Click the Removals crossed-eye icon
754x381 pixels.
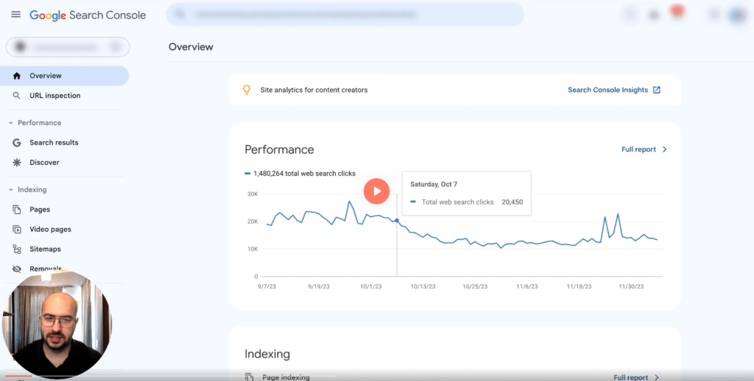point(17,269)
